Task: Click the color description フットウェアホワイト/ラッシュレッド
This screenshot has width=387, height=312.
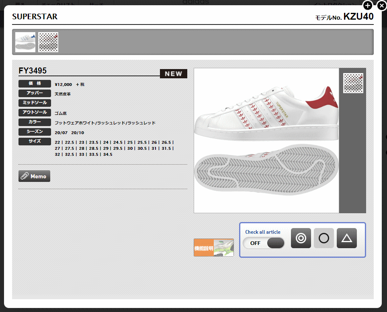Action: coord(90,123)
